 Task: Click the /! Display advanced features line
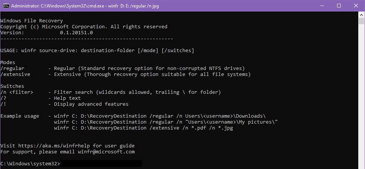click(64, 104)
